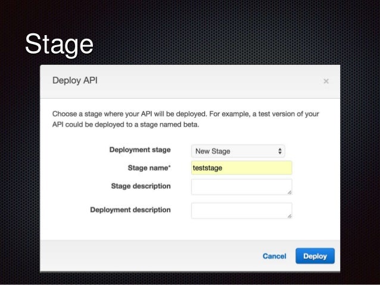380x285 pixels.
Task: Focus the Stage name field containing teststage
Action: [242, 168]
